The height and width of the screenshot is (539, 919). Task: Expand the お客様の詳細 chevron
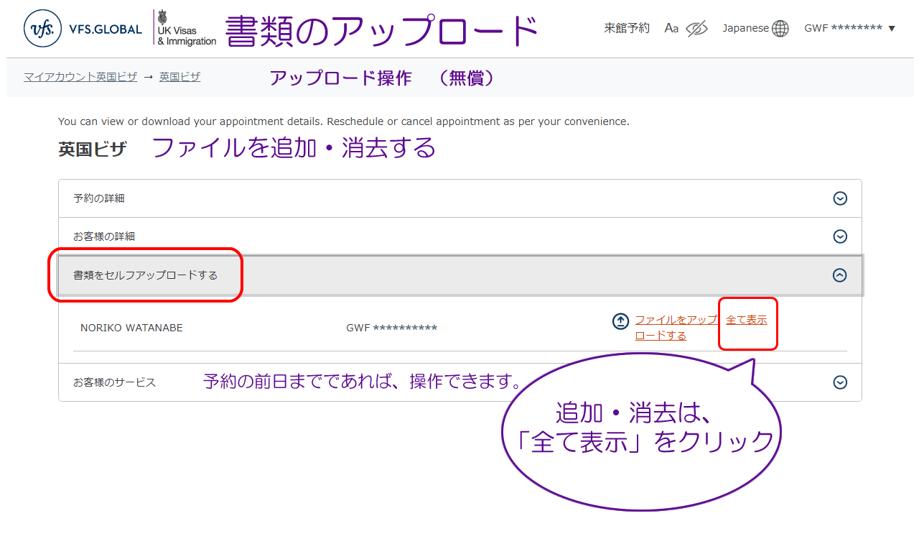pos(840,236)
